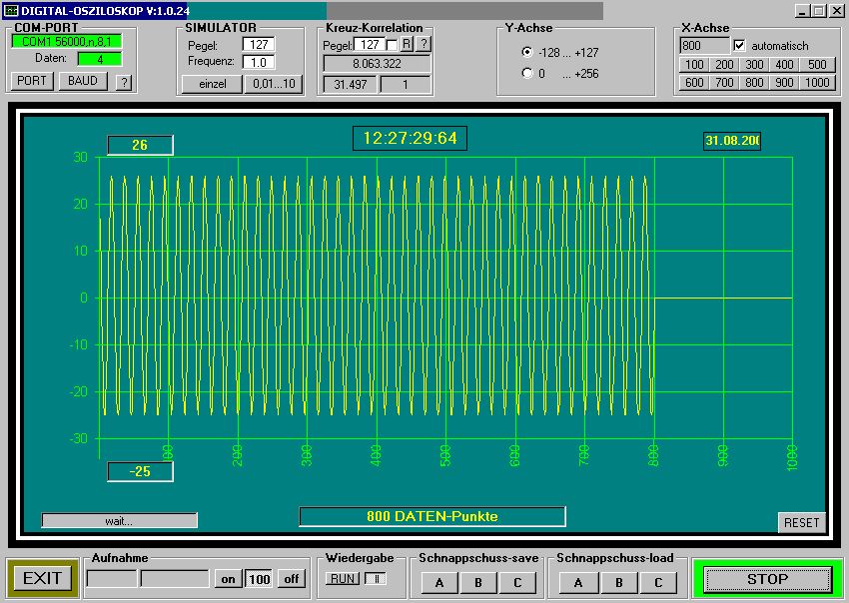This screenshot has height=603, width=849.
Task: Save snapshot to slot A
Action: point(438,583)
